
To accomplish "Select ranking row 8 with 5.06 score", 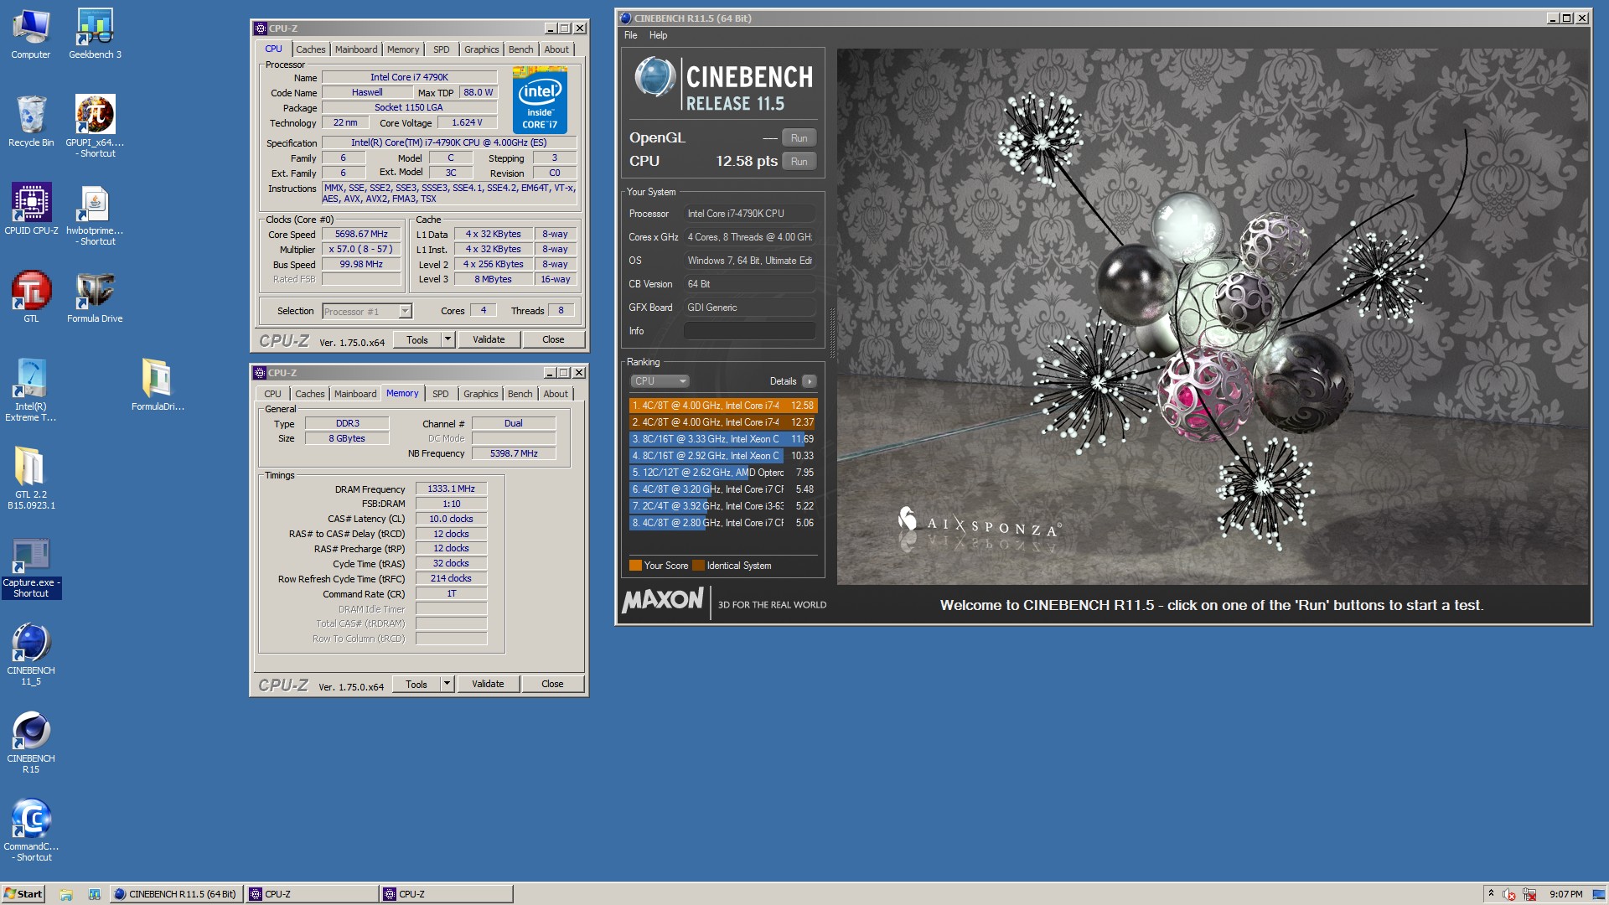I will coord(722,523).
